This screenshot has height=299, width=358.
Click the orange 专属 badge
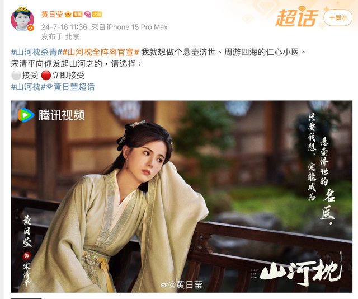point(77,15)
